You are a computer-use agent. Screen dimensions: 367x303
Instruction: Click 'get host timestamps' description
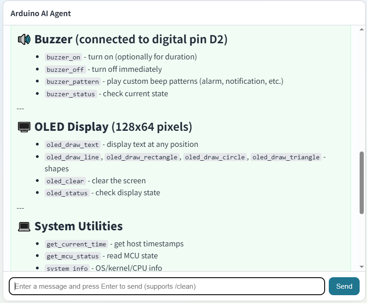(149, 244)
